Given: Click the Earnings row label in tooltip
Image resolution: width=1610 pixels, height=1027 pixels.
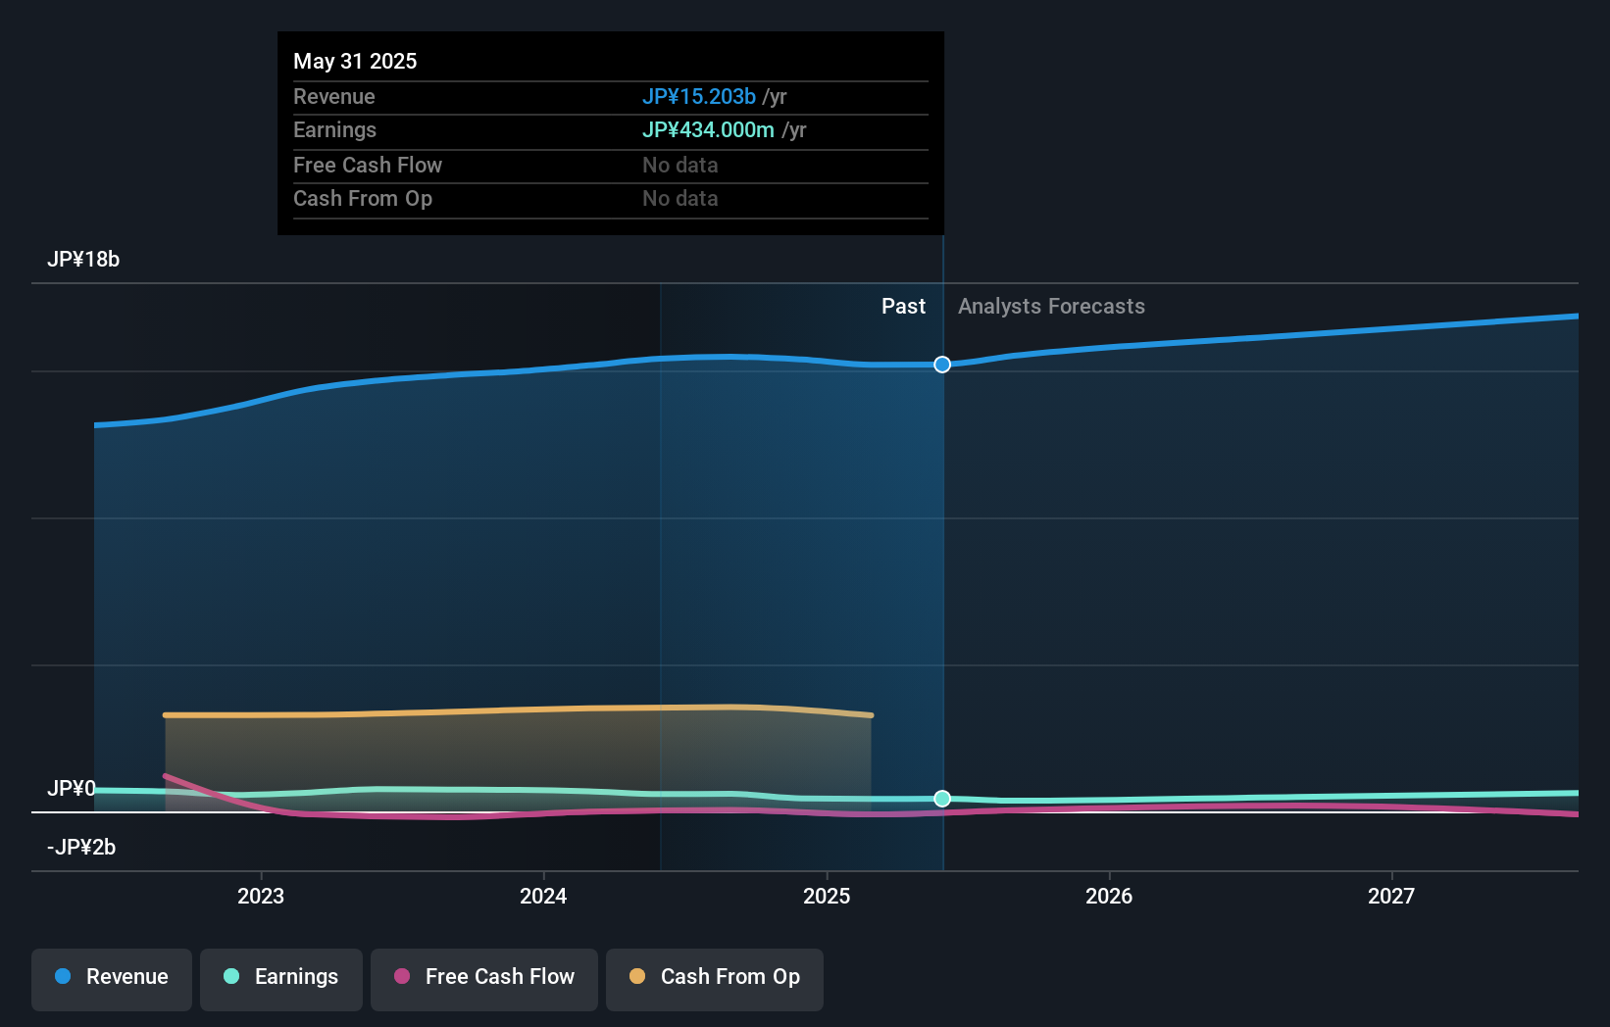Looking at the screenshot, I should pyautogui.click(x=334, y=130).
